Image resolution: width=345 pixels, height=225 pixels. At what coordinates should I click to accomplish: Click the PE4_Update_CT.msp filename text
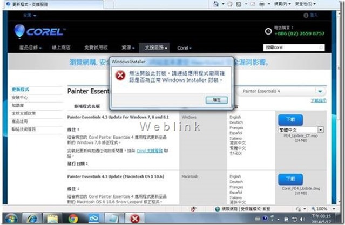[x=301, y=136]
